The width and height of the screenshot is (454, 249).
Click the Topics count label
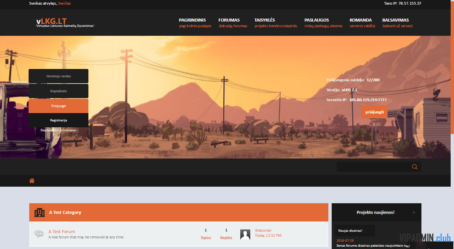[206, 238]
